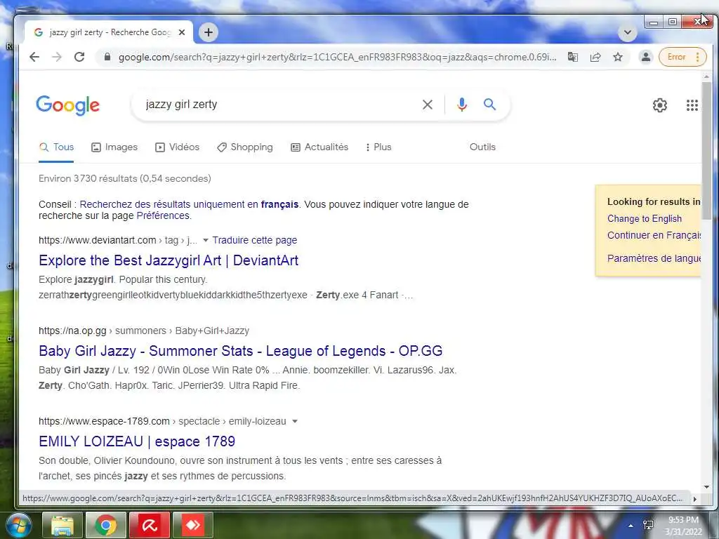This screenshot has height=539, width=719.
Task: Open Google settings gear
Action: pos(659,105)
